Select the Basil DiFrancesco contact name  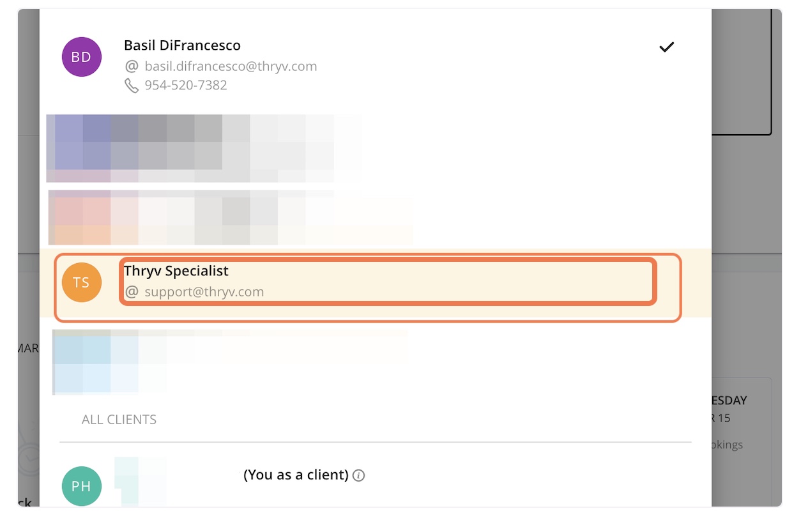click(x=182, y=45)
